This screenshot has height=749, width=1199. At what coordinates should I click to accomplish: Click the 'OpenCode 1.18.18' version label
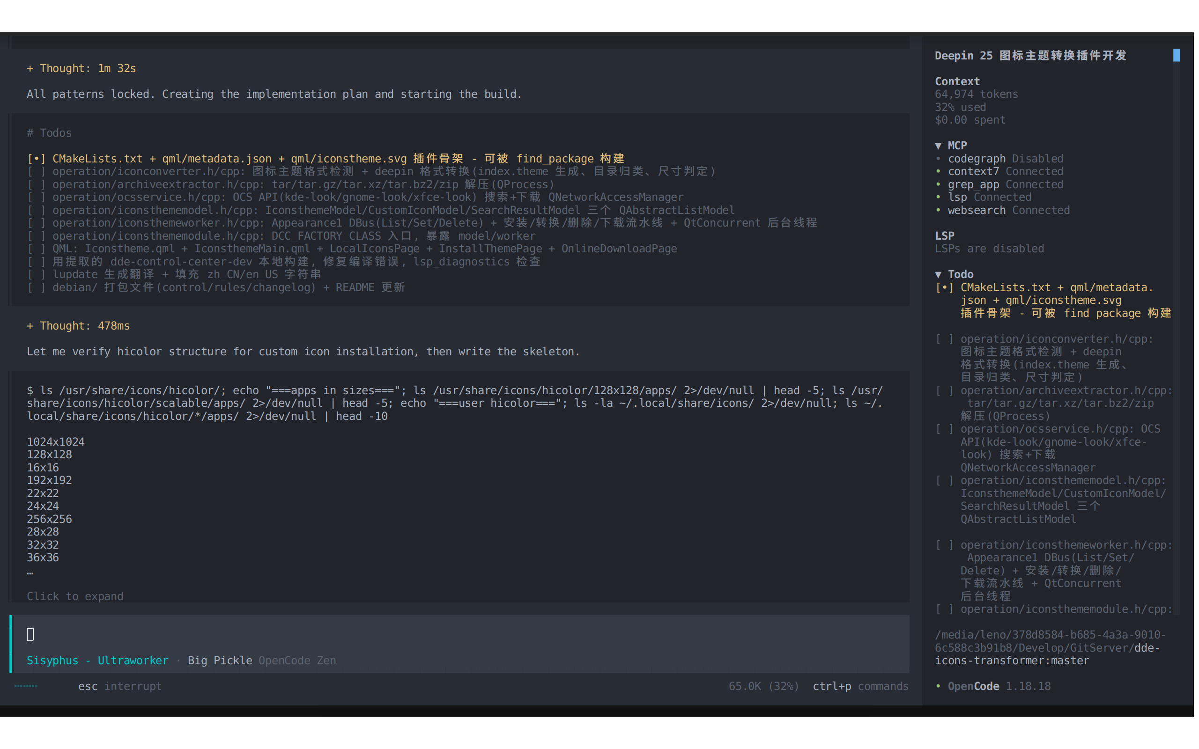click(999, 687)
